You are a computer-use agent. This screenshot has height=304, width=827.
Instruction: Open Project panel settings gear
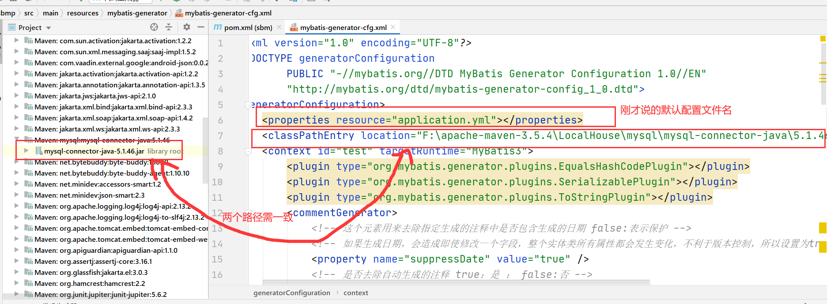click(x=187, y=27)
